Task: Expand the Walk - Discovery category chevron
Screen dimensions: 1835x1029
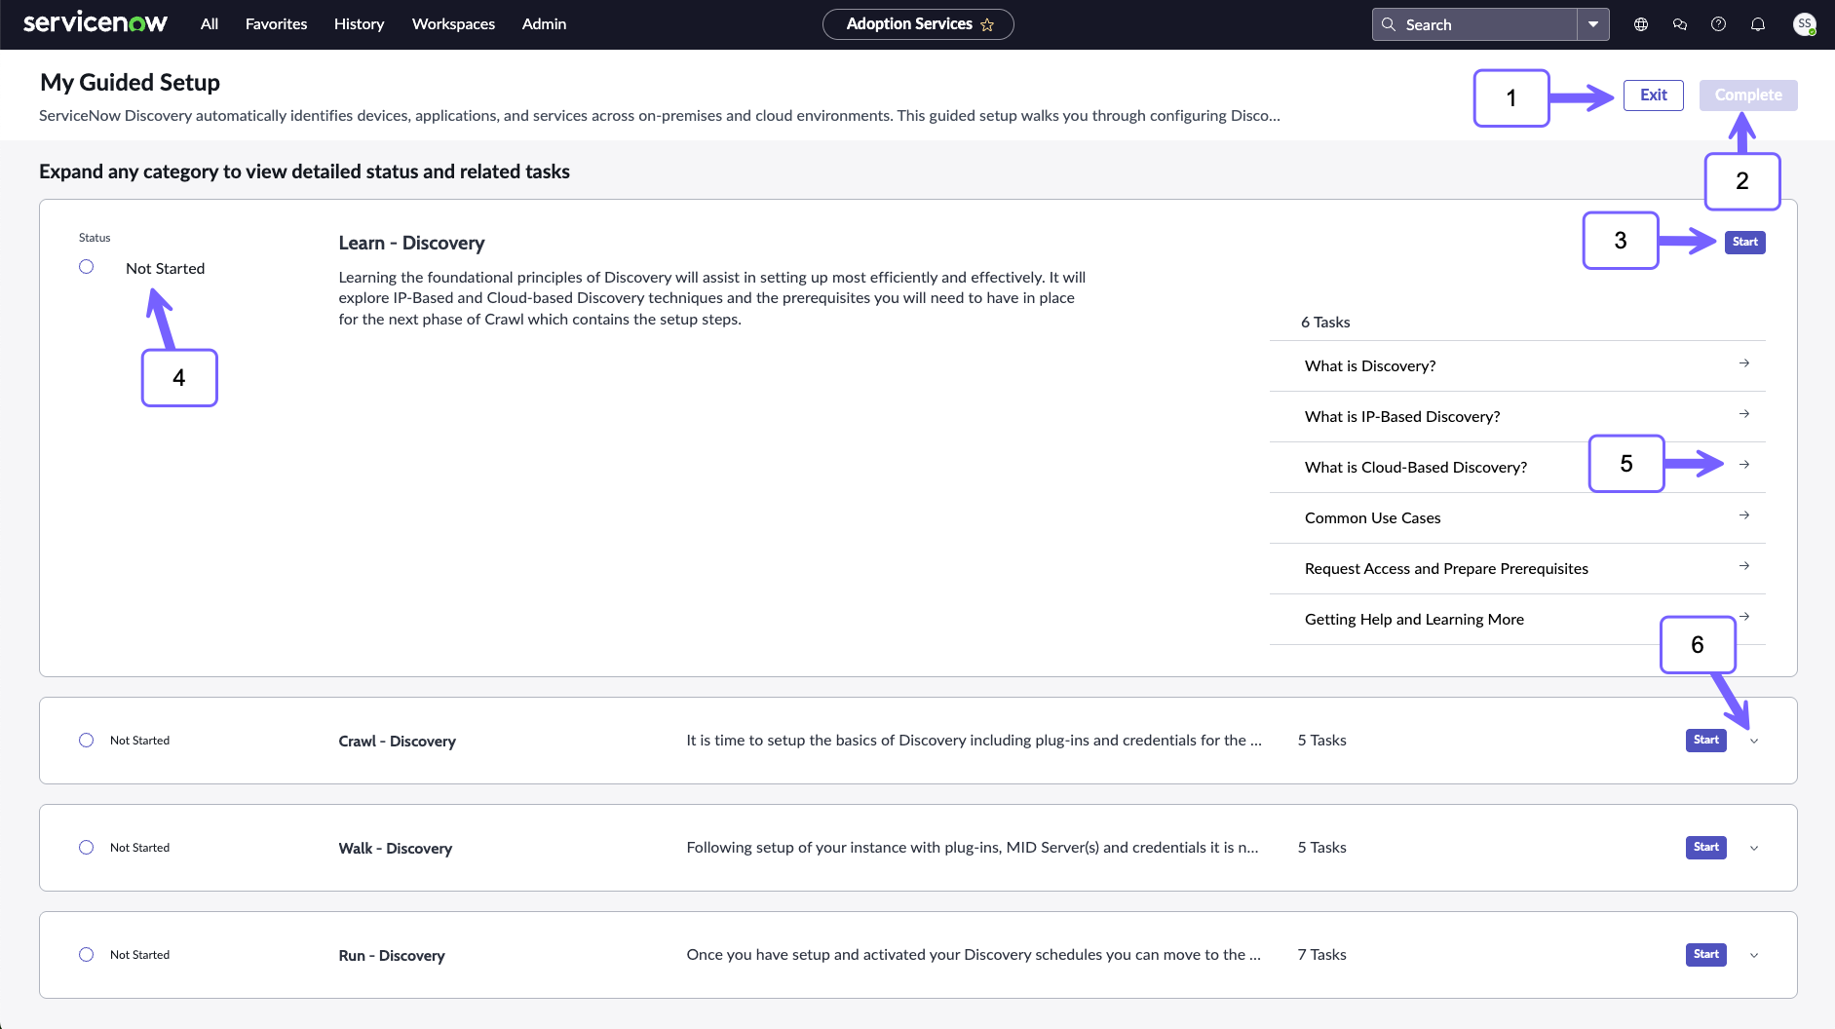Action: [1754, 848]
